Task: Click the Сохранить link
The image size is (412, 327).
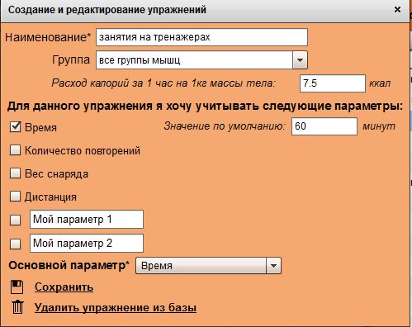Action: 64,287
